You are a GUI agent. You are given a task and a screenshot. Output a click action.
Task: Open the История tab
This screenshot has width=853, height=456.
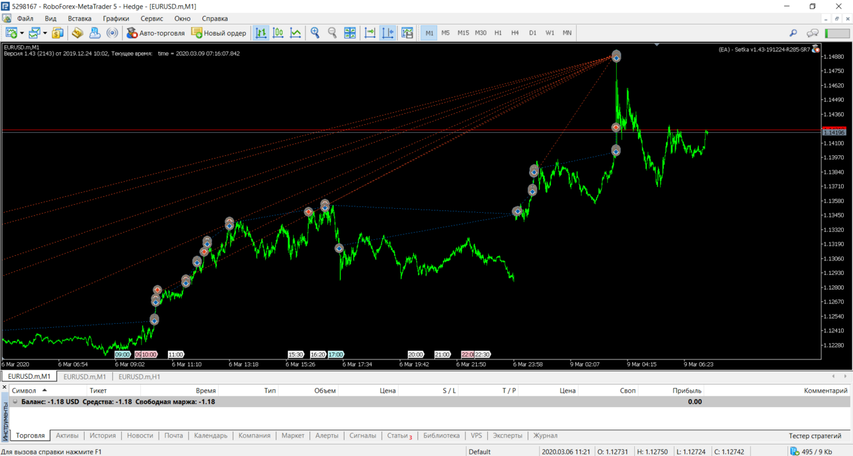point(102,436)
